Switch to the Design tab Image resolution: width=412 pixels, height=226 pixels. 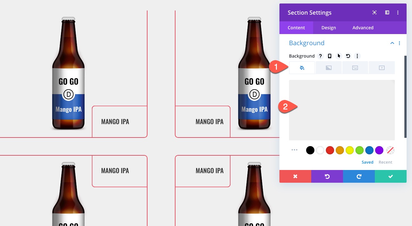click(x=329, y=28)
